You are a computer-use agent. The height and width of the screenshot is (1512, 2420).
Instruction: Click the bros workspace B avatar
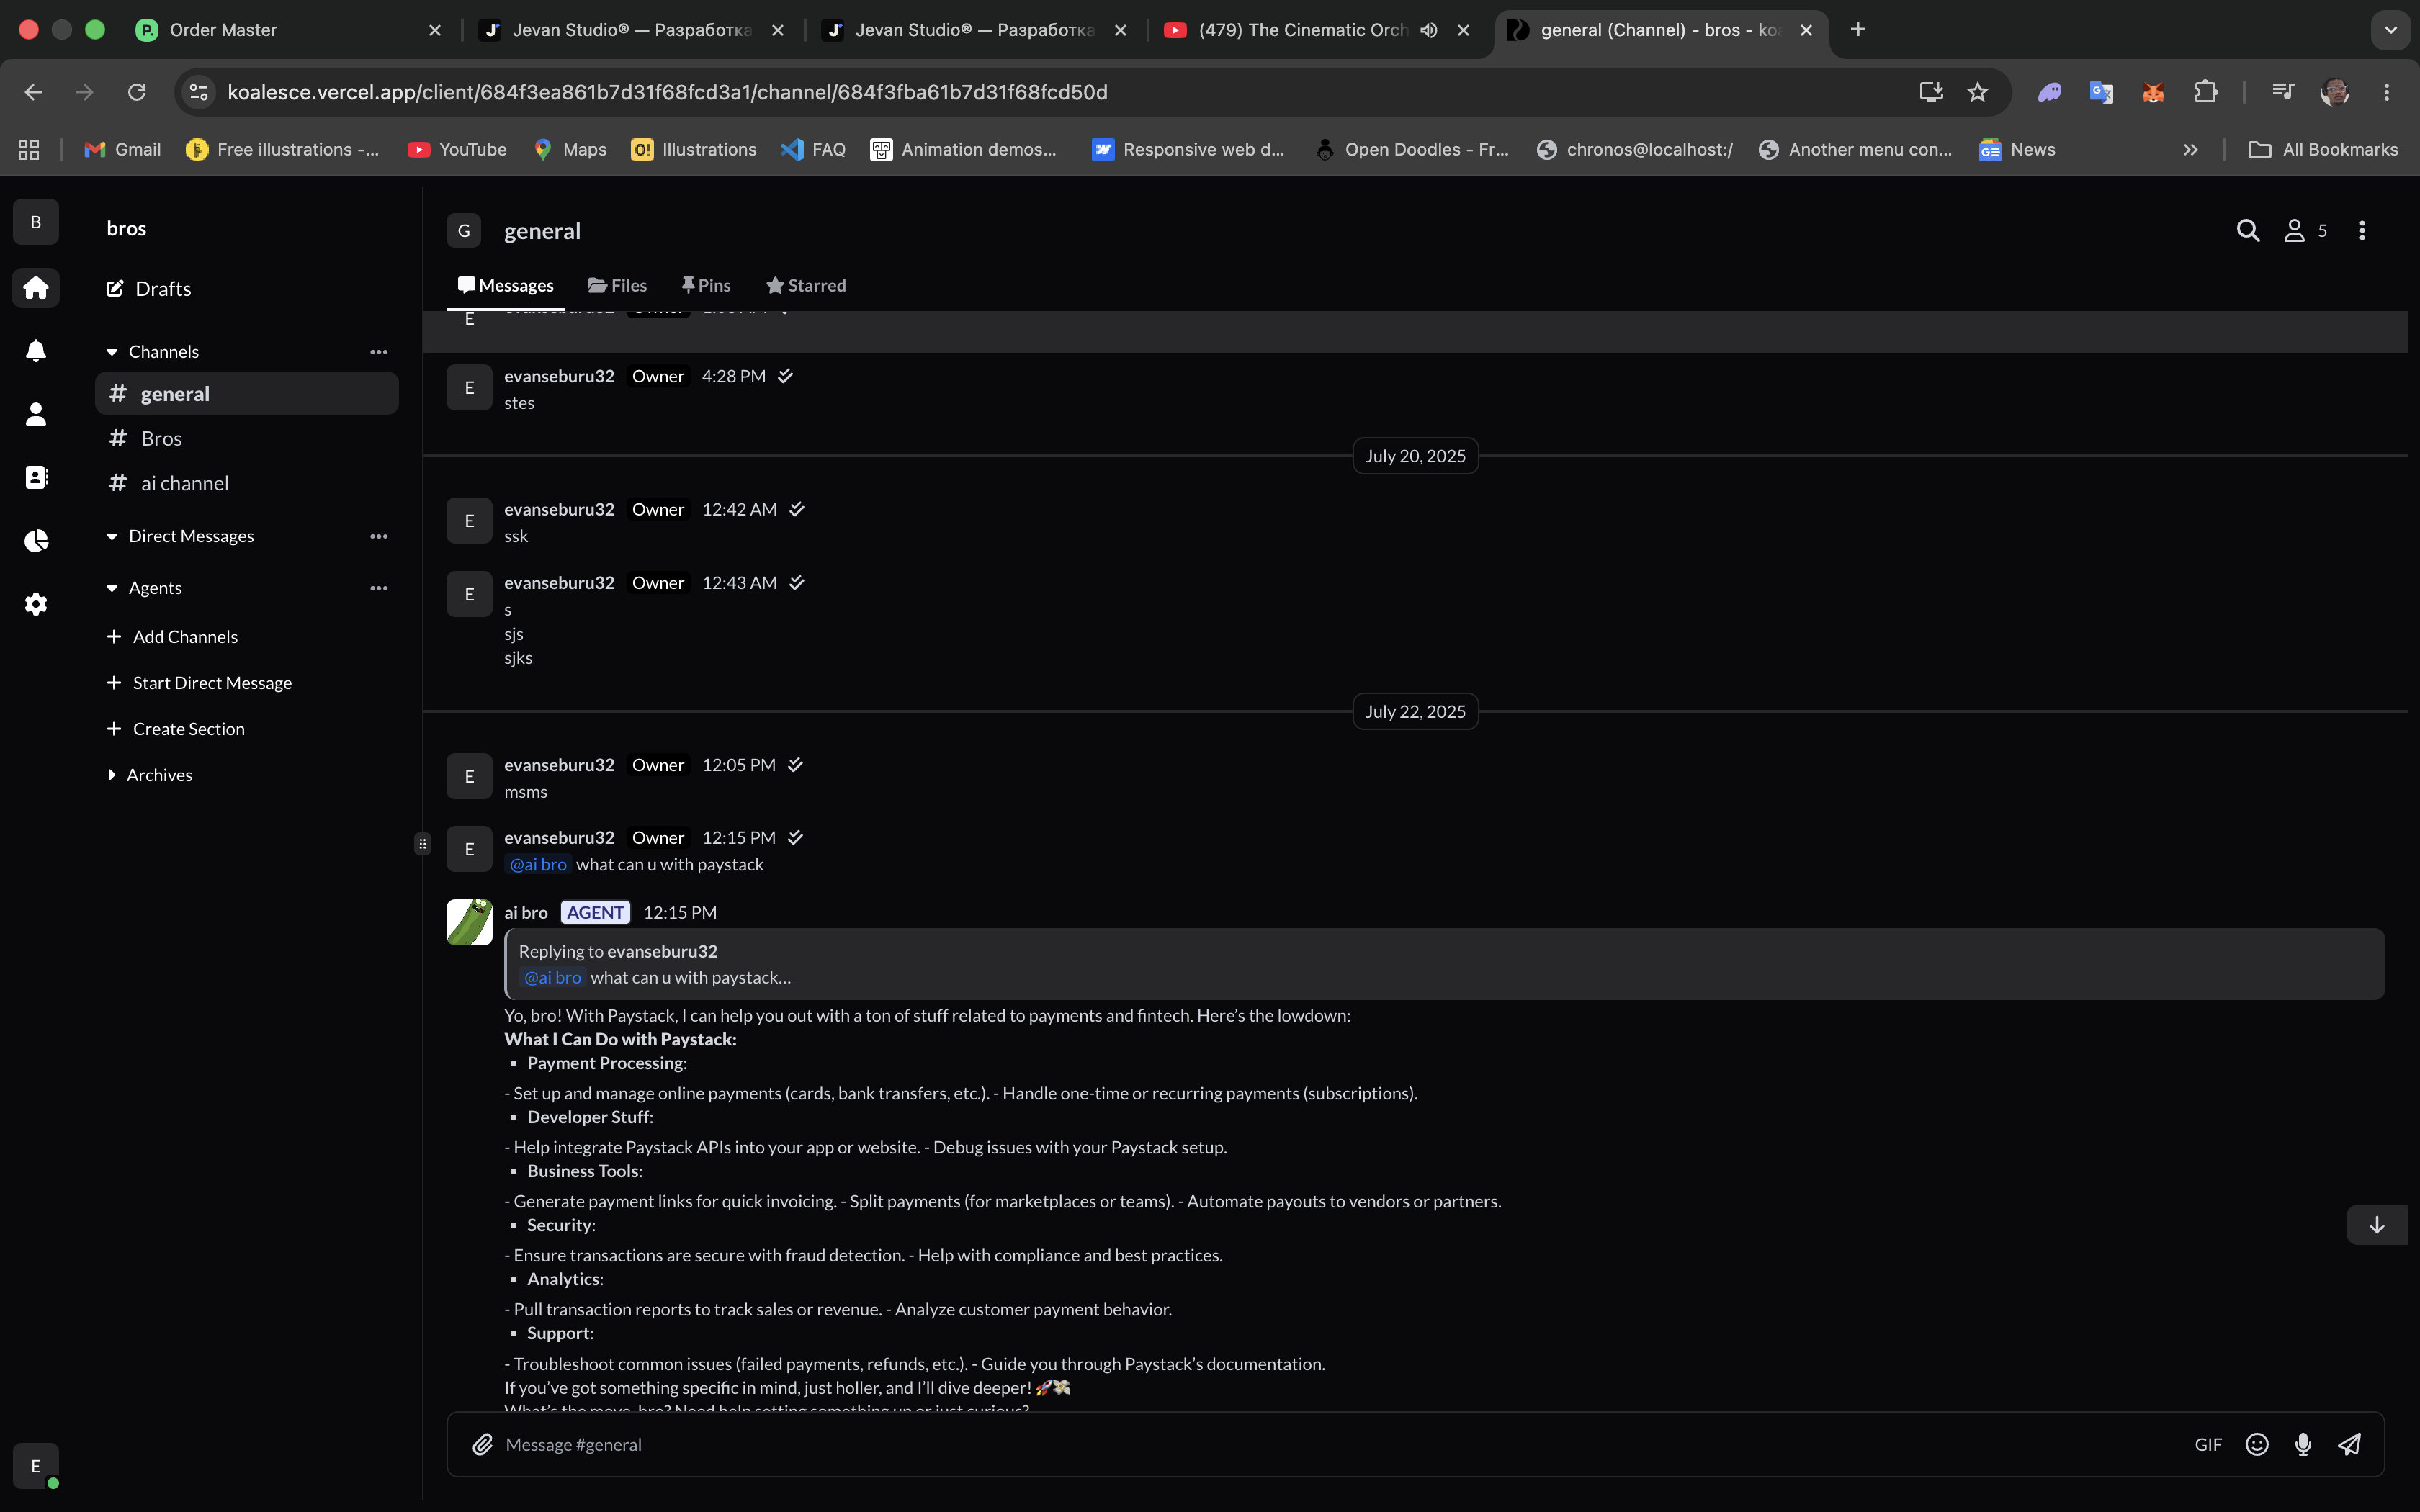pos(36,222)
